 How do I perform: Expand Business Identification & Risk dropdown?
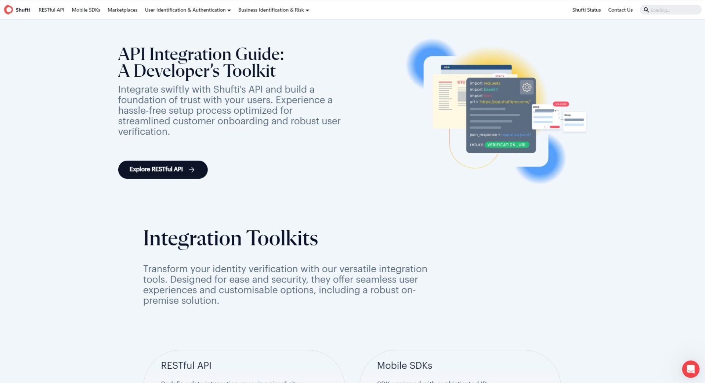click(x=273, y=10)
